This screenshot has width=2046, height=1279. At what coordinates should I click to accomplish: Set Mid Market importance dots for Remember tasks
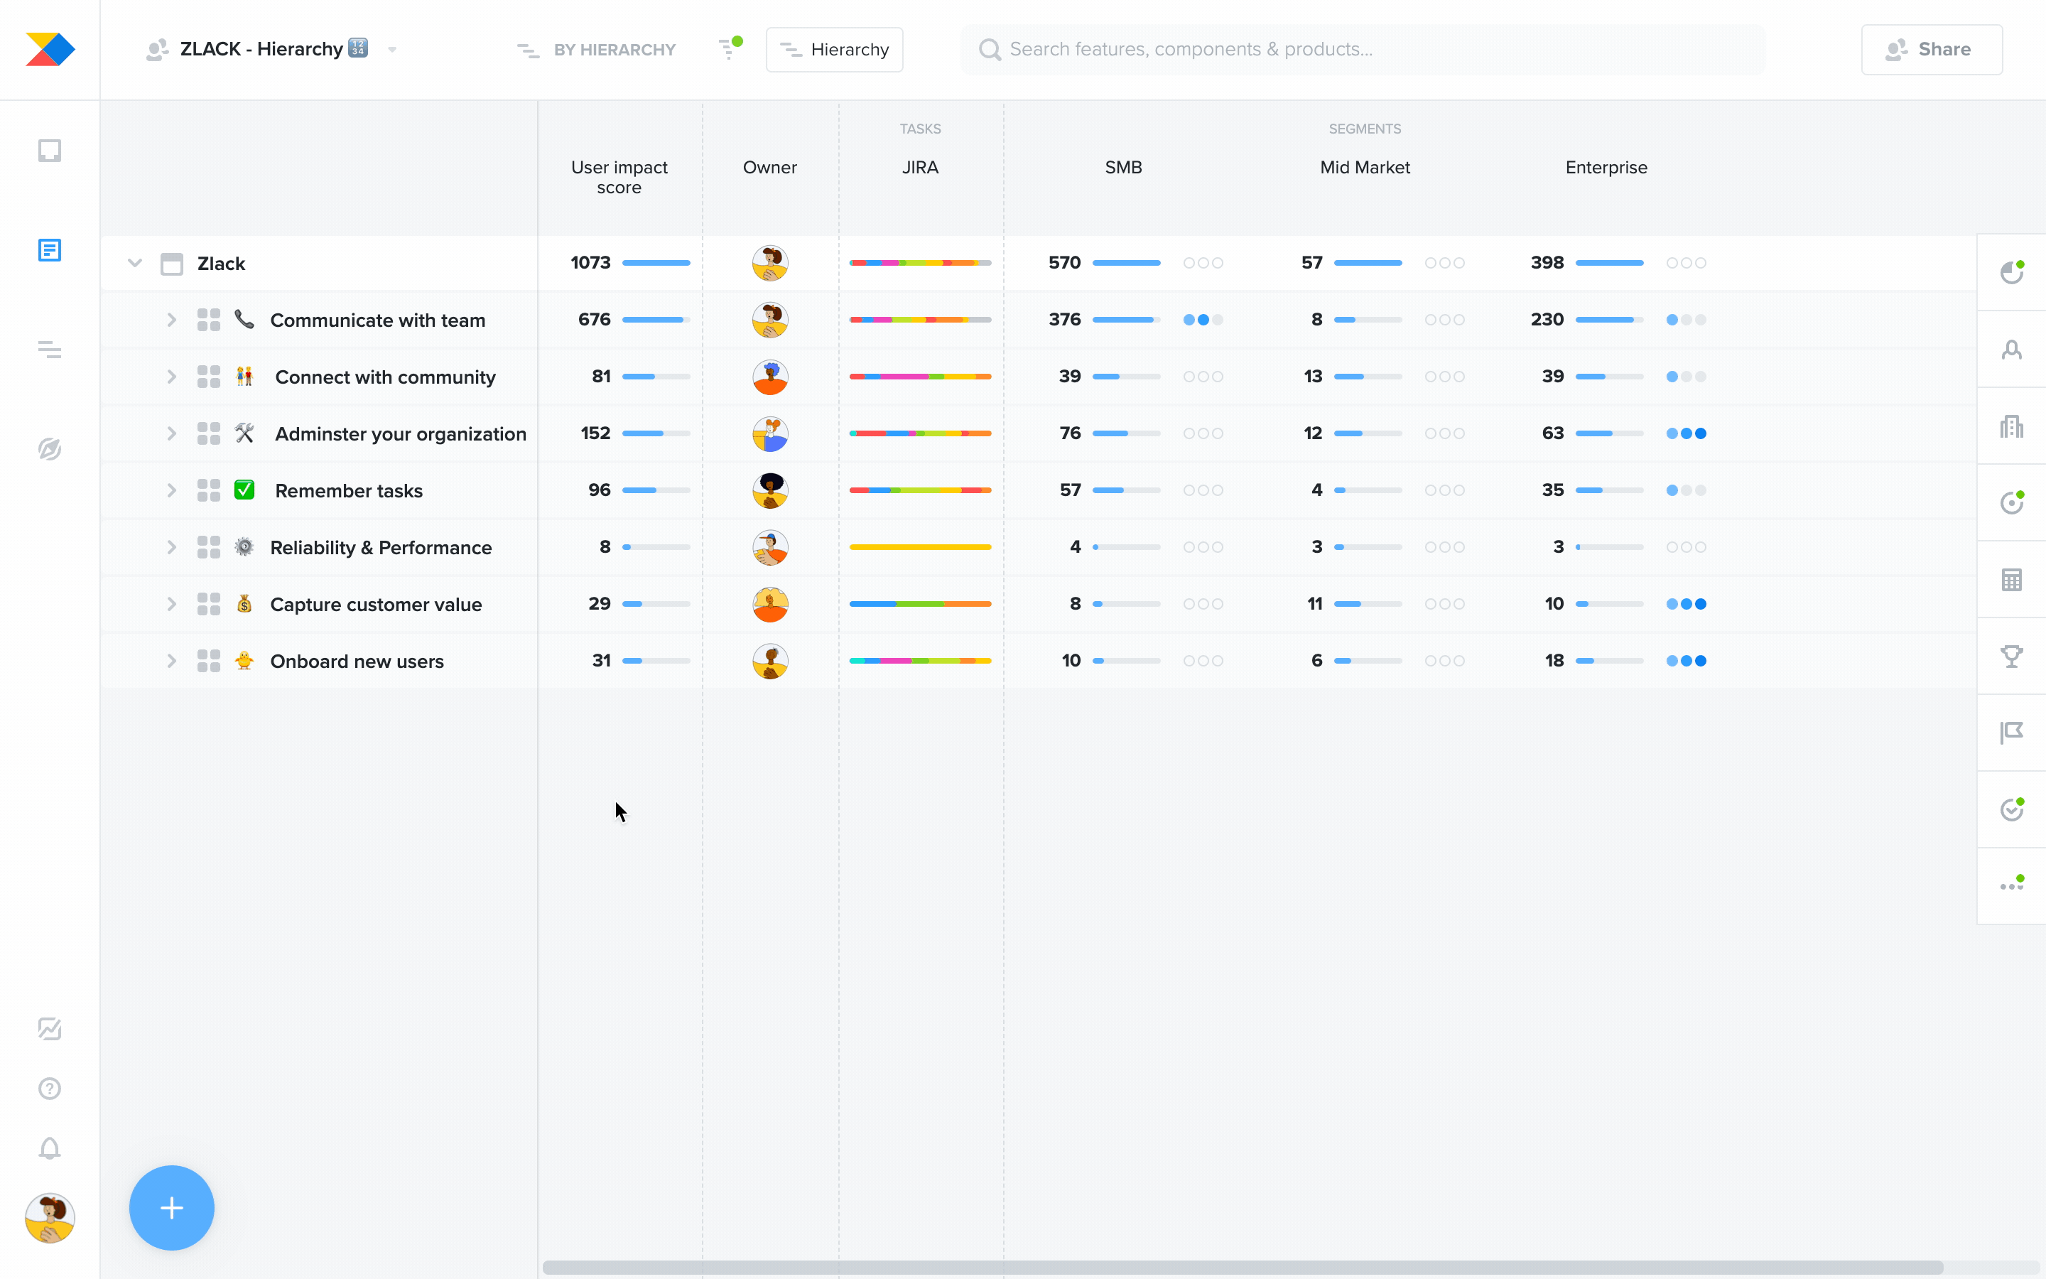pos(1445,490)
